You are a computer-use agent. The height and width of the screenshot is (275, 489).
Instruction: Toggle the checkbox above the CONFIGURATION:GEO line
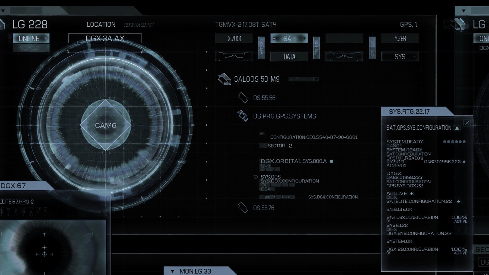point(262,134)
